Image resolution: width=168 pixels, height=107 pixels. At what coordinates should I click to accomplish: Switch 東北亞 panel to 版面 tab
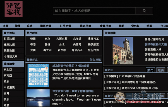pyautogui.click(x=161, y=70)
